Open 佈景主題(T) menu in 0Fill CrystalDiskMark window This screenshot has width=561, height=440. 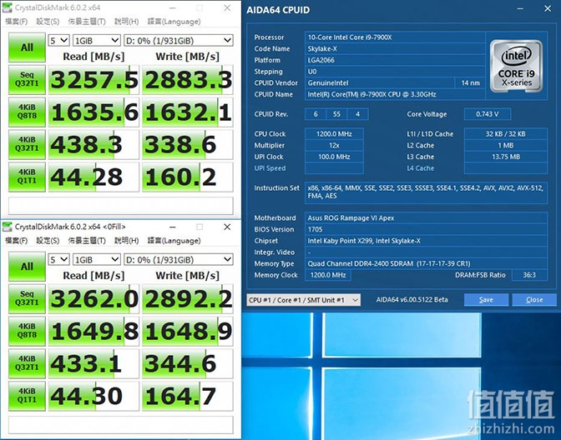pos(87,240)
